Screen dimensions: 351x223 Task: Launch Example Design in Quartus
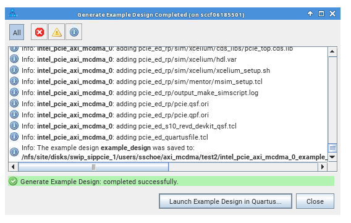coord(226,201)
